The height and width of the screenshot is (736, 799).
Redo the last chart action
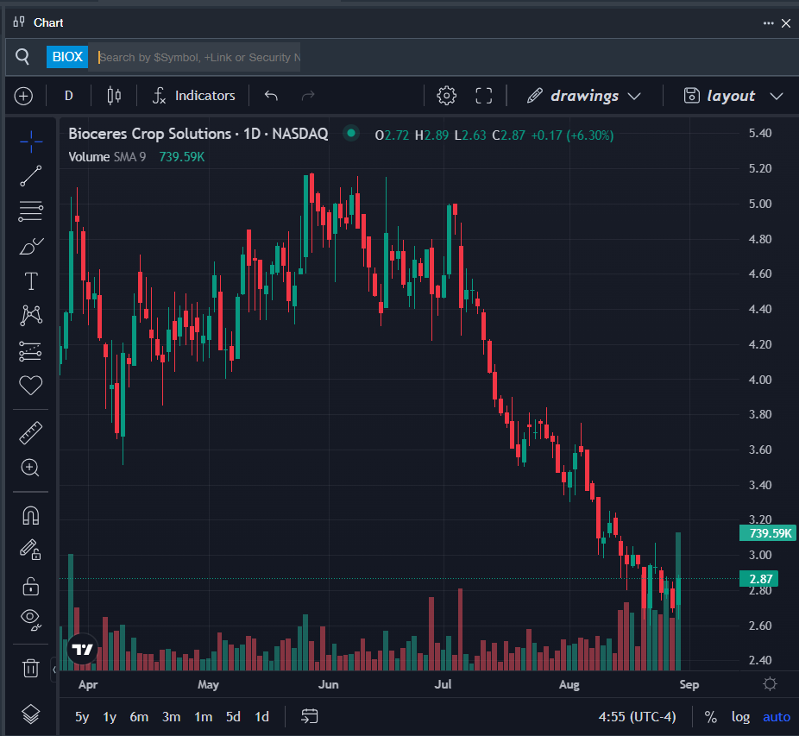coord(308,96)
